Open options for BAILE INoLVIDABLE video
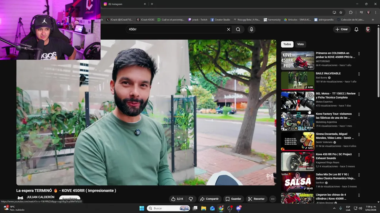The height and width of the screenshot is (213, 380). click(359, 74)
